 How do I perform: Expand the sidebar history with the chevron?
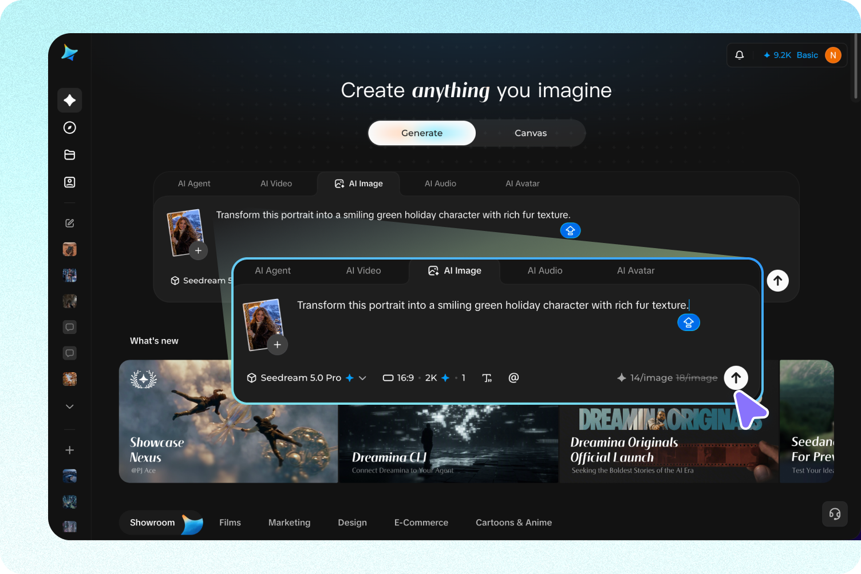pyautogui.click(x=70, y=406)
